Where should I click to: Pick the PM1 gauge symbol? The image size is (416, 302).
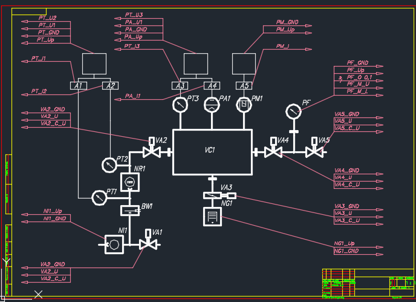pyautogui.click(x=244, y=105)
